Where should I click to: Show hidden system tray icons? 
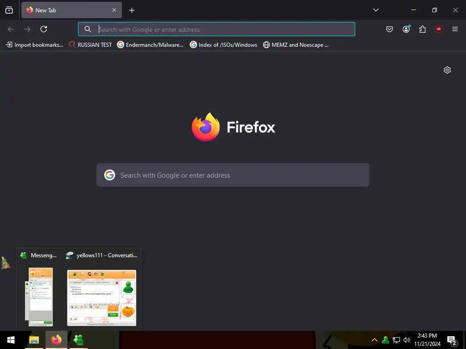click(375, 340)
